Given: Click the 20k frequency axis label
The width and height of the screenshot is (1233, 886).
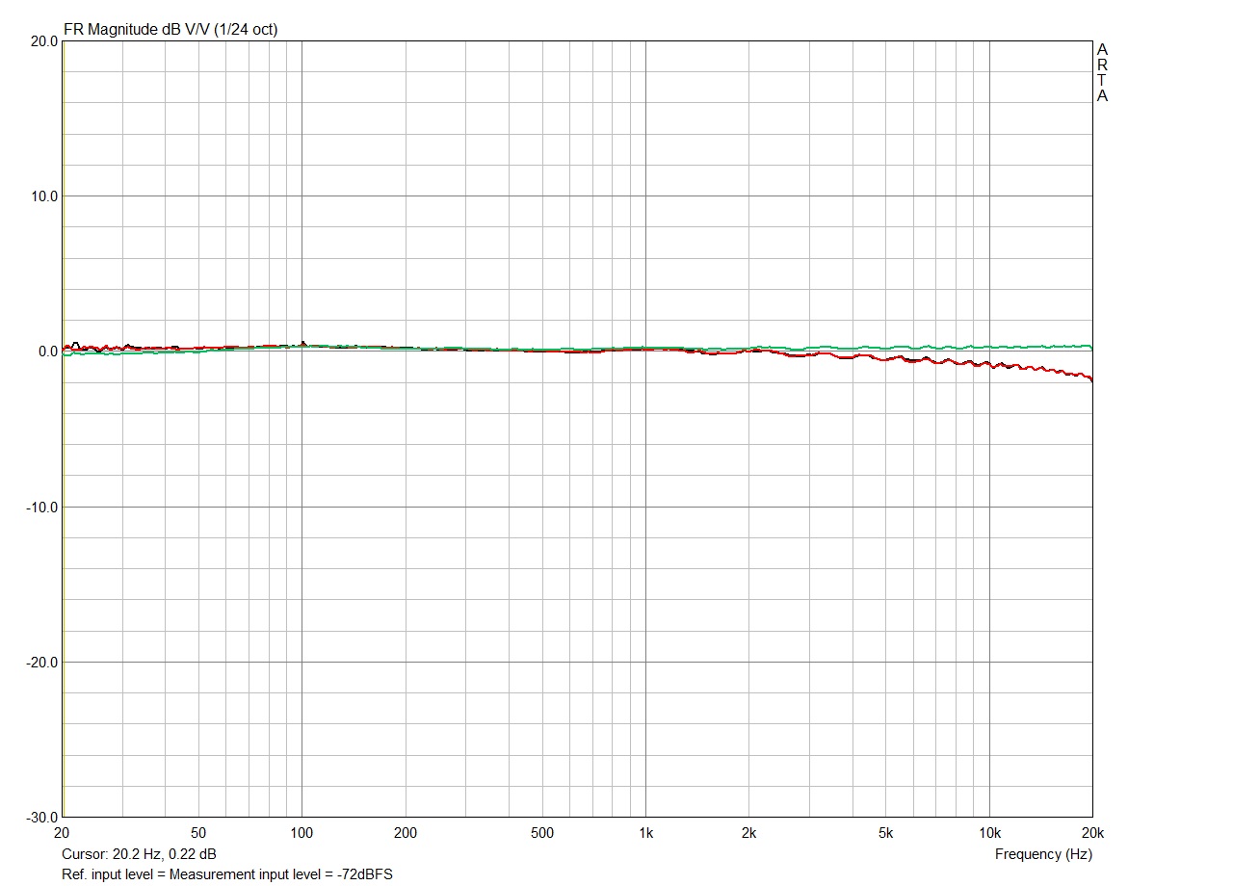Looking at the screenshot, I should click(x=1092, y=833).
